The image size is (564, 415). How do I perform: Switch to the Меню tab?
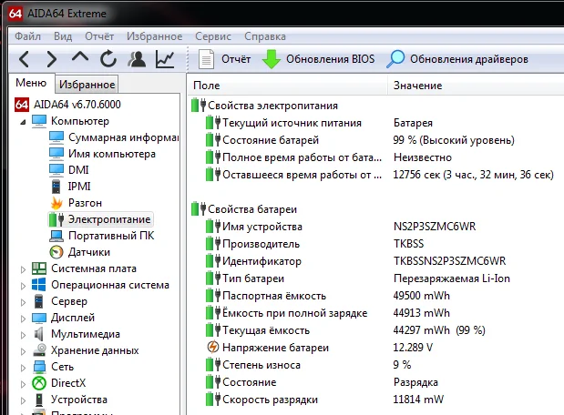(x=31, y=83)
